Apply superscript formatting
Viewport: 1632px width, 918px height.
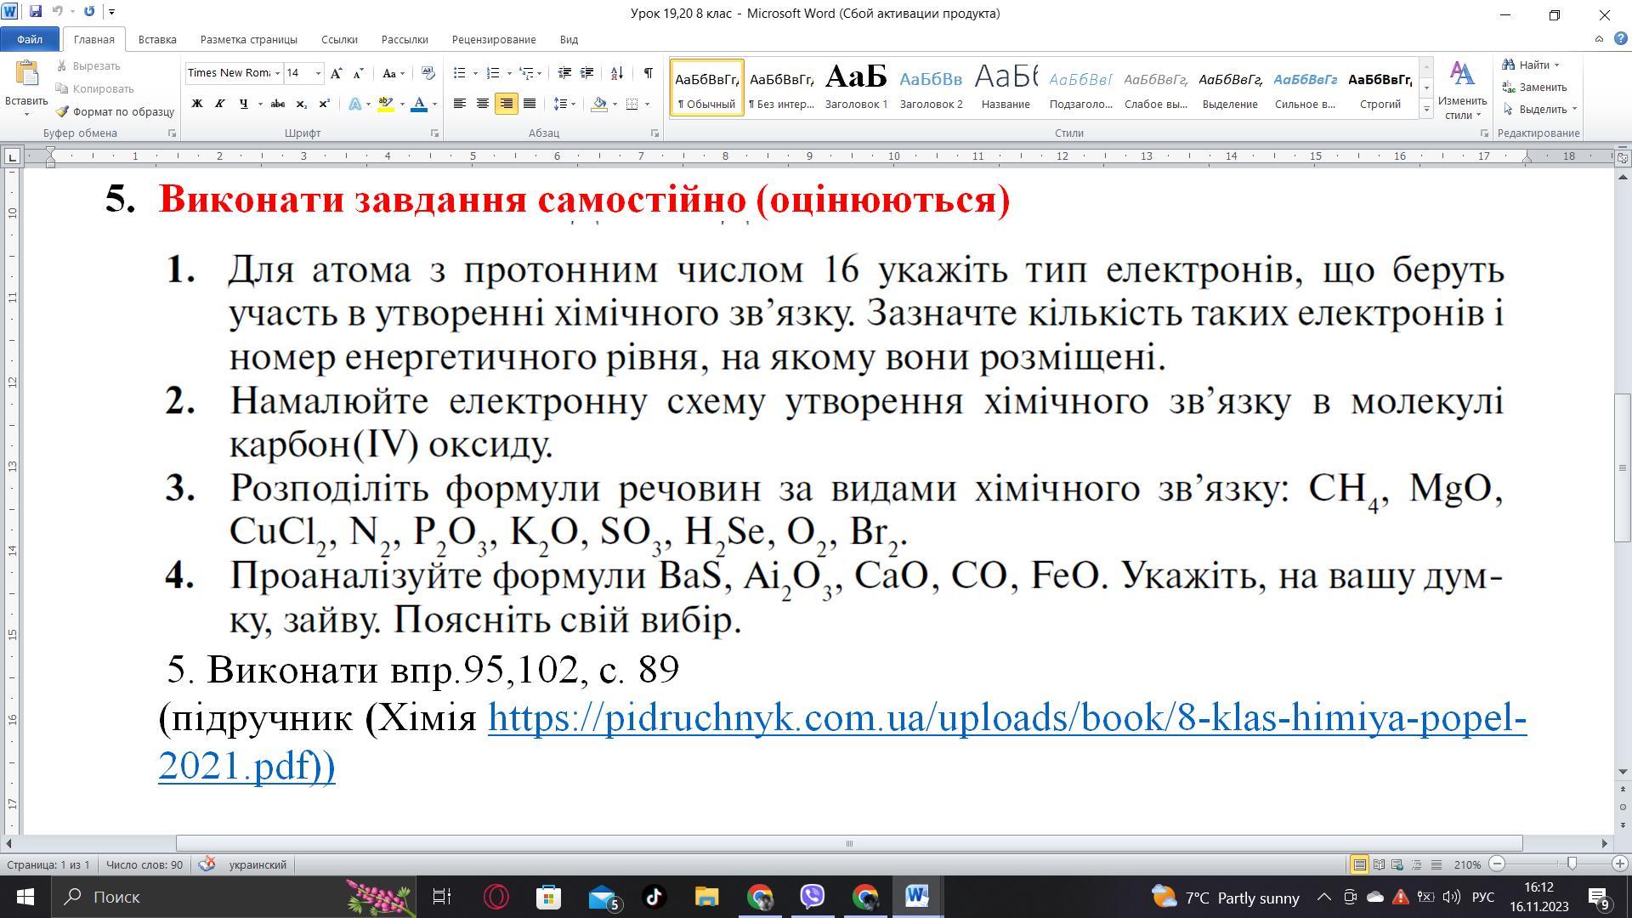324,104
